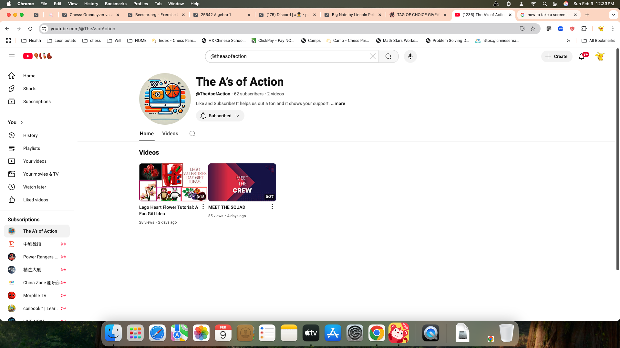
Task: Open History in the sidebar
Action: tap(37, 135)
